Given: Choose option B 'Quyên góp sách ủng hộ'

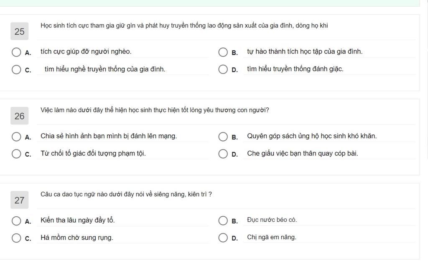Looking at the screenshot, I should pyautogui.click(x=223, y=137).
